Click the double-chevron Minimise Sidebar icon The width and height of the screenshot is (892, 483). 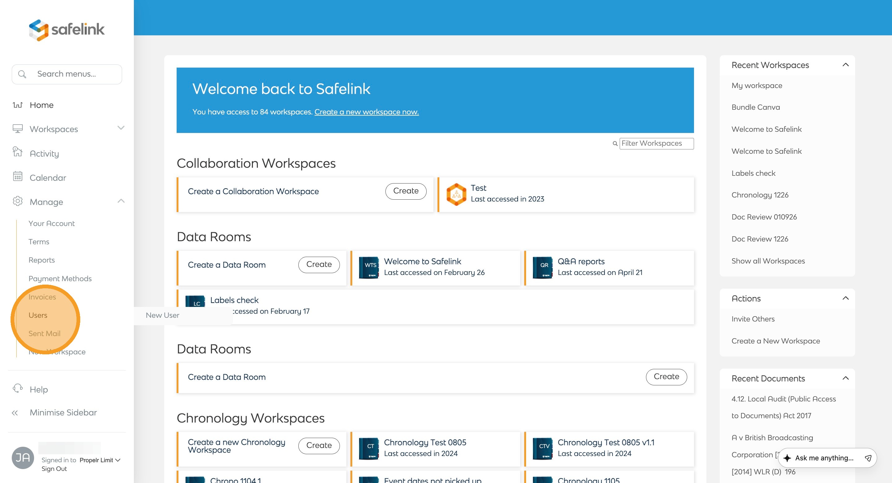coord(15,413)
